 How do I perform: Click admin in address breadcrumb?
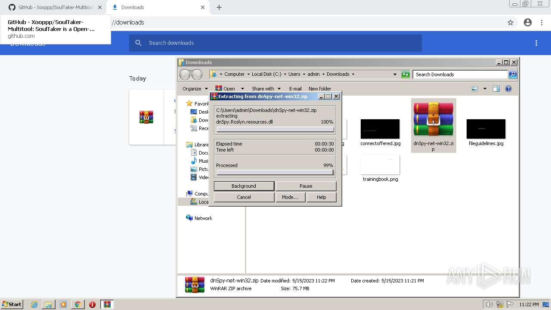pyautogui.click(x=313, y=74)
